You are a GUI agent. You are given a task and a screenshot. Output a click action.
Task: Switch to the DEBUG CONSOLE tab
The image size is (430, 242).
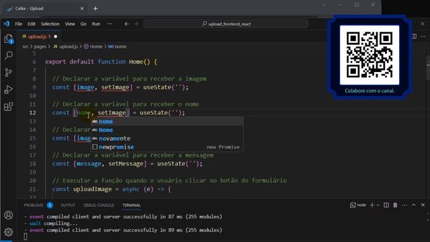(99, 205)
